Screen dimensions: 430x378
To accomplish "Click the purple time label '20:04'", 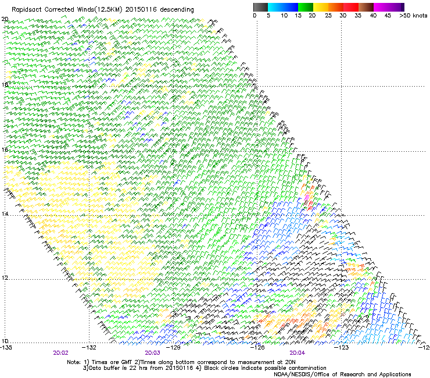I will [x=298, y=353].
